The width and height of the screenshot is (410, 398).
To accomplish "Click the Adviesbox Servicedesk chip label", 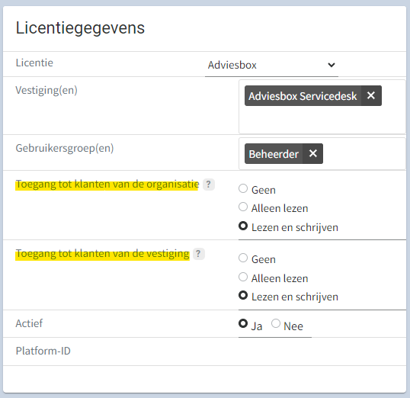I will [x=303, y=96].
